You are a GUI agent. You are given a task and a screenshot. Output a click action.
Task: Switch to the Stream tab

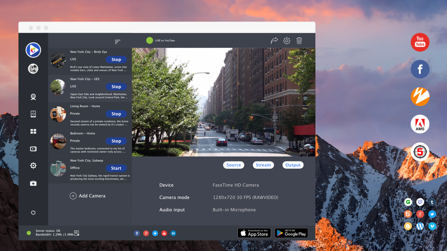tap(263, 165)
